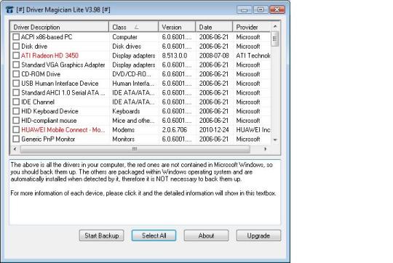Sort by Driver Description column header
Image resolution: width=393 pixels, height=263 pixels.
point(60,27)
